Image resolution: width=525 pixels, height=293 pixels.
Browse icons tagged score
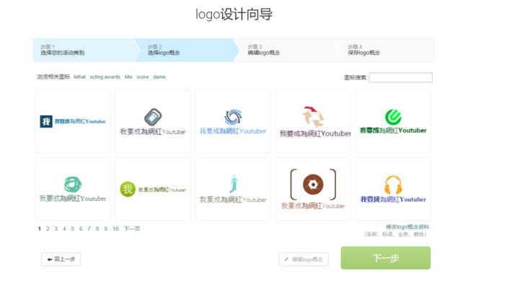click(x=143, y=76)
